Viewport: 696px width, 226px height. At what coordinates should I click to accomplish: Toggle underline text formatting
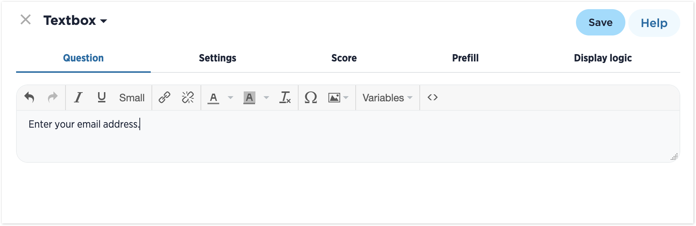click(102, 97)
